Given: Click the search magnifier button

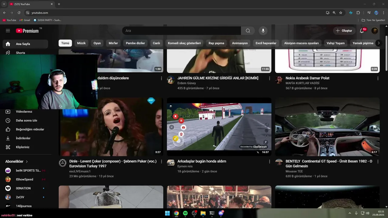Looking at the screenshot, I should point(248,31).
